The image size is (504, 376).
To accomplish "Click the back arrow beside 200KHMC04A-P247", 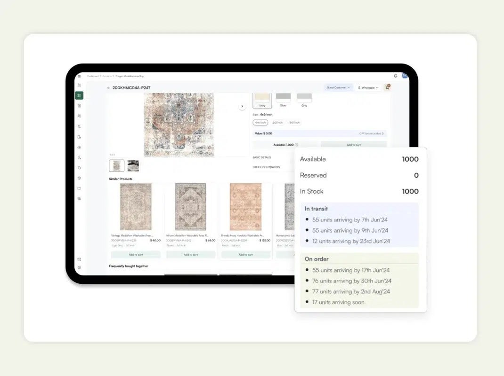I will click(x=108, y=87).
